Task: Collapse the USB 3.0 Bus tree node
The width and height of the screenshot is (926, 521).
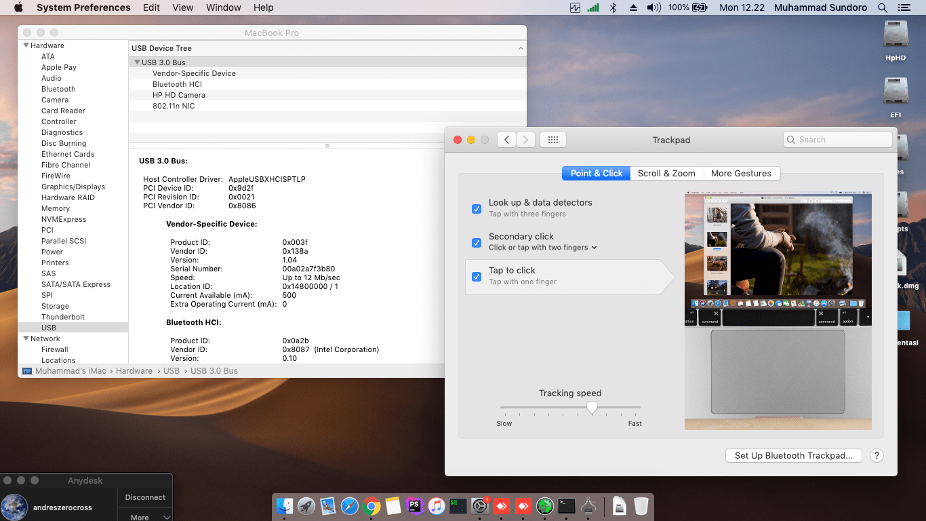Action: (137, 62)
